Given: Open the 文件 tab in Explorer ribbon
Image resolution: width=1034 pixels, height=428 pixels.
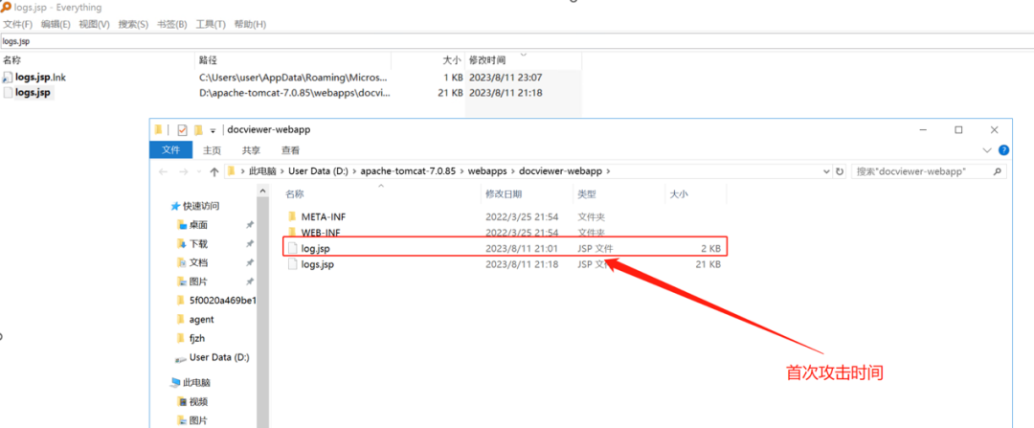Looking at the screenshot, I should [170, 150].
